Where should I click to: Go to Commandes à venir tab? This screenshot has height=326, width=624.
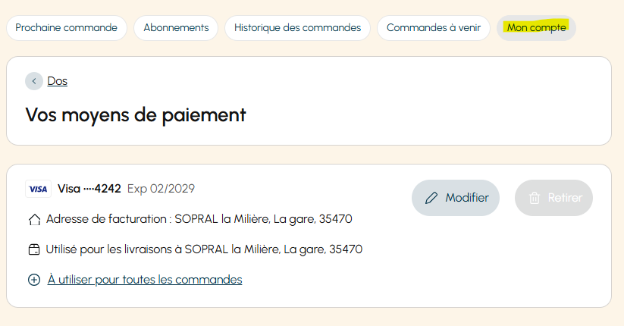click(x=434, y=28)
